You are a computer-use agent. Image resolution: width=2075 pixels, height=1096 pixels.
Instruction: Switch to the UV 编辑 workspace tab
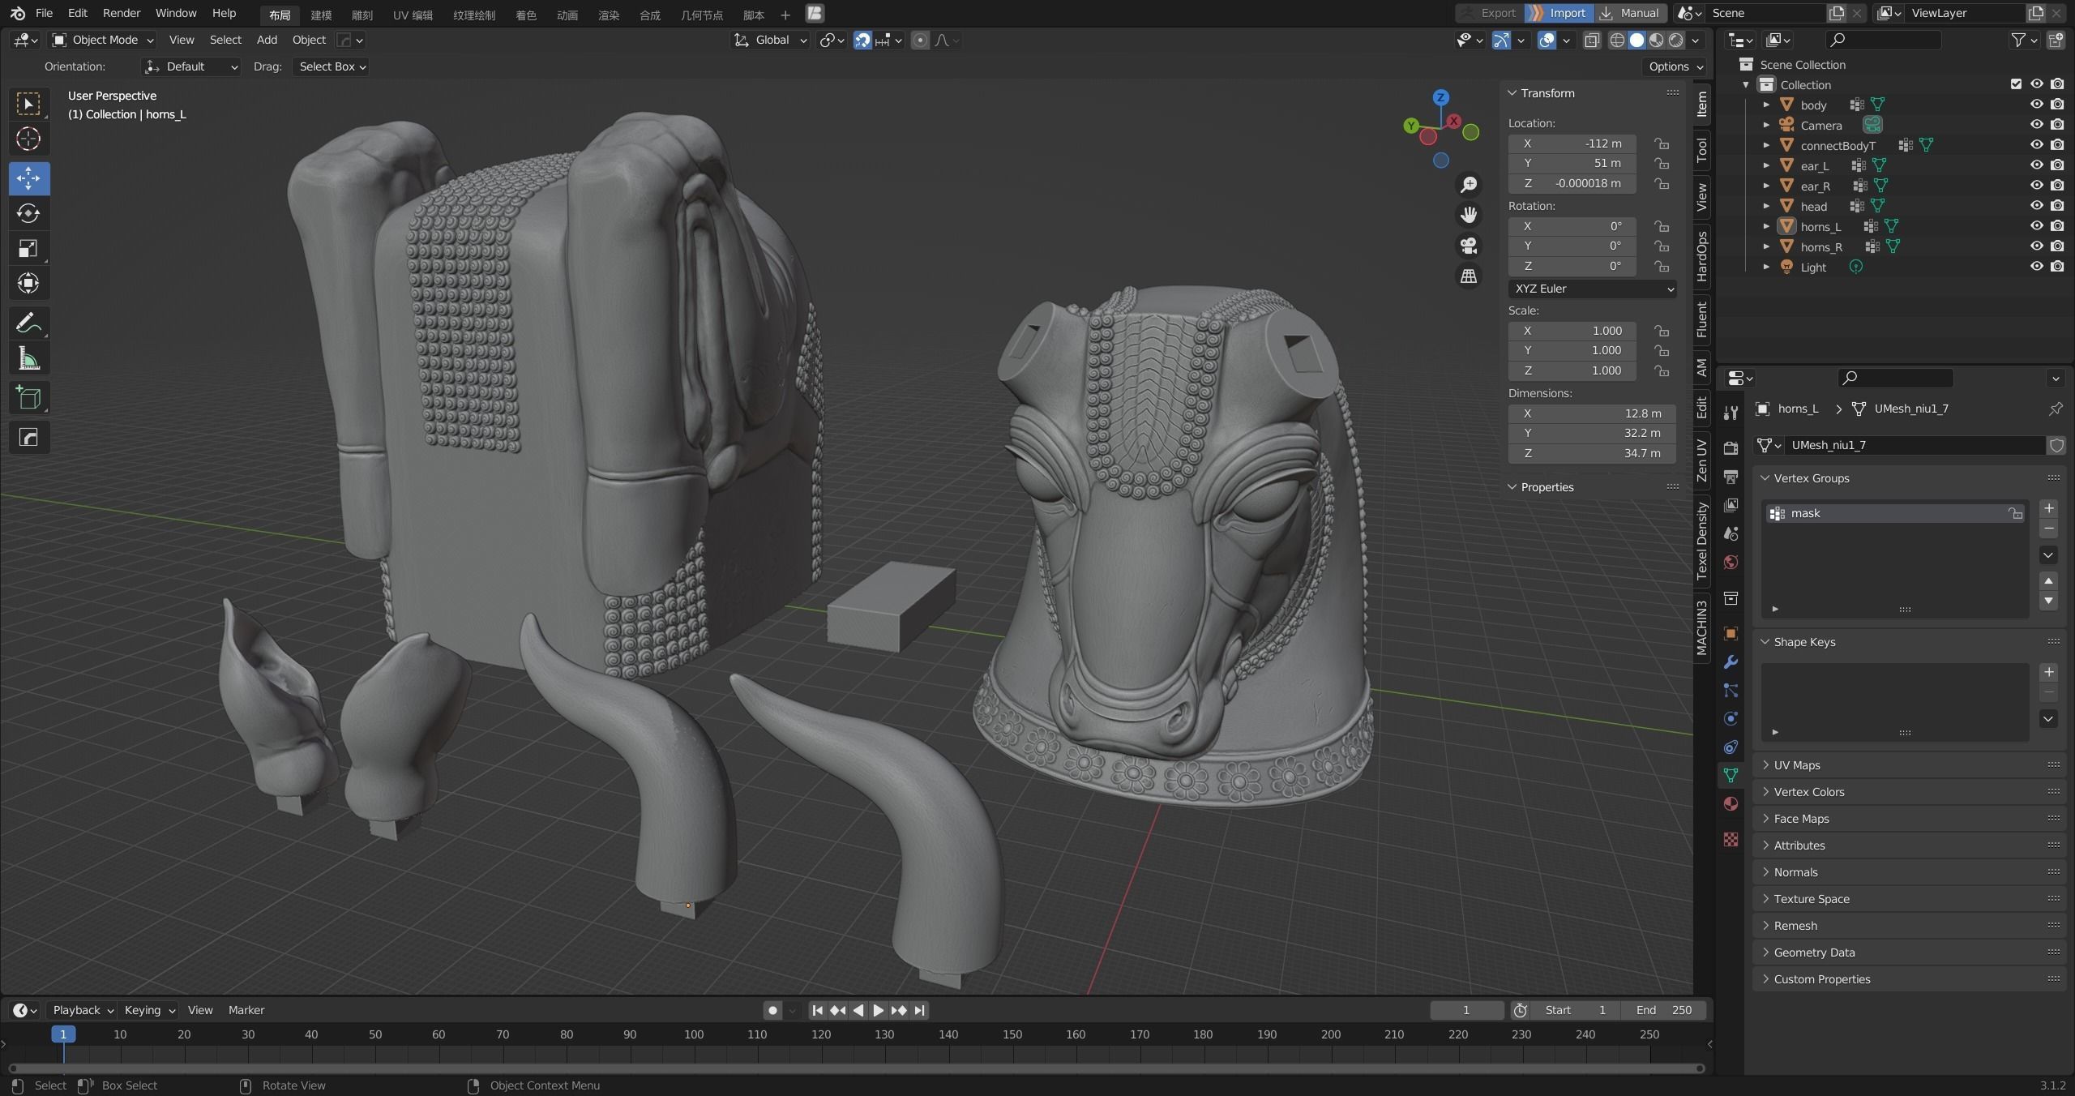coord(413,15)
